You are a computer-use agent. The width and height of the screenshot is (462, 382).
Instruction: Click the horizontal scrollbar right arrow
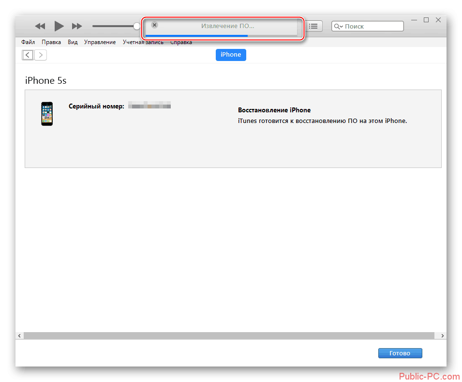coord(442,336)
